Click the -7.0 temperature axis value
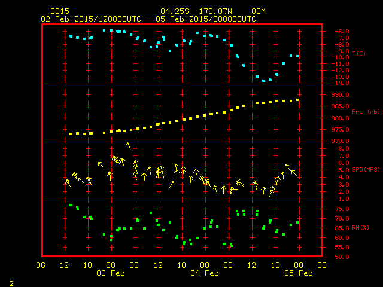 point(342,38)
